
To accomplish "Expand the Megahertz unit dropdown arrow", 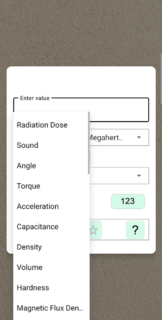I will [139, 137].
